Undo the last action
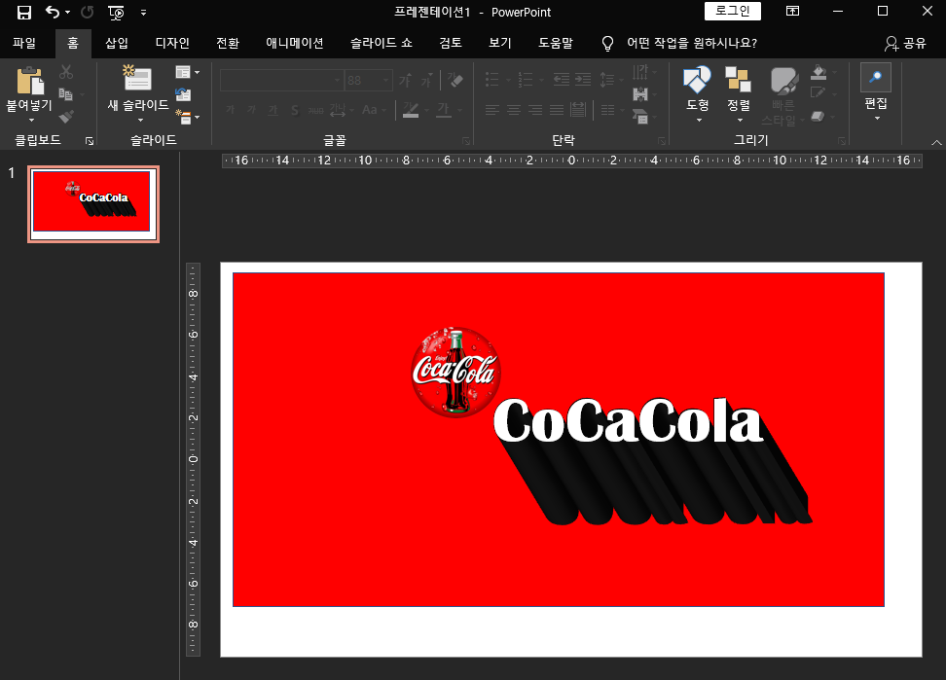The image size is (946, 680). 53,12
